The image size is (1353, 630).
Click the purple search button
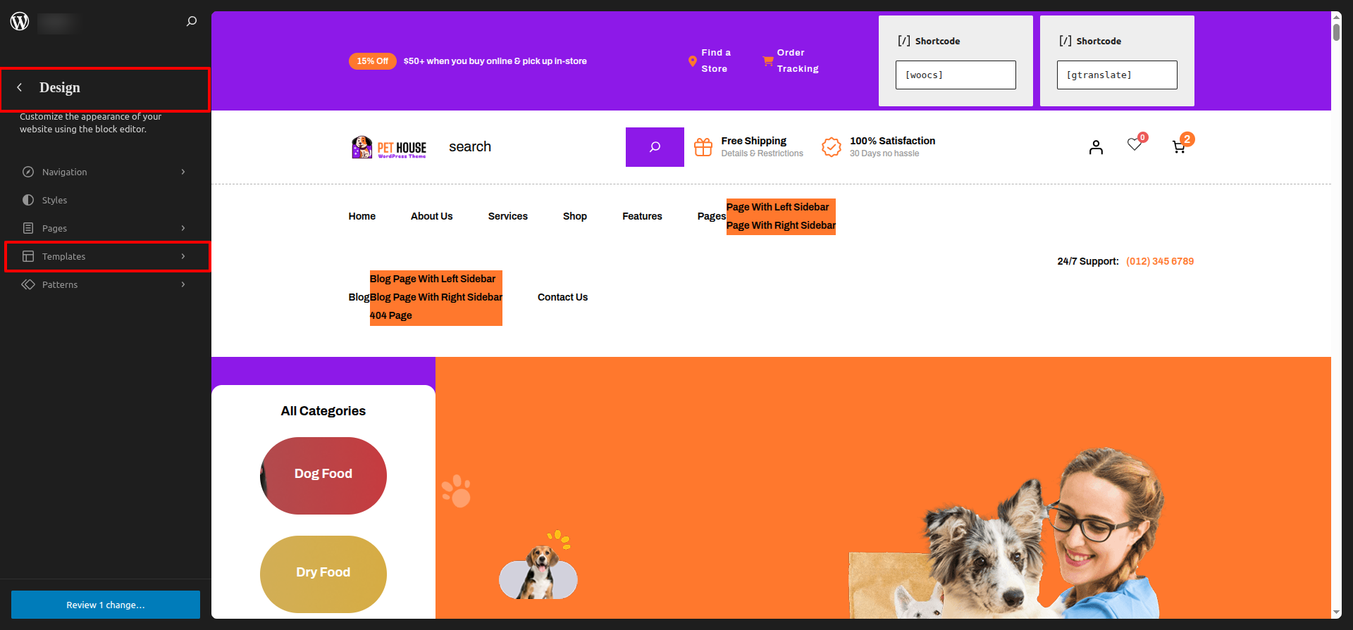655,147
